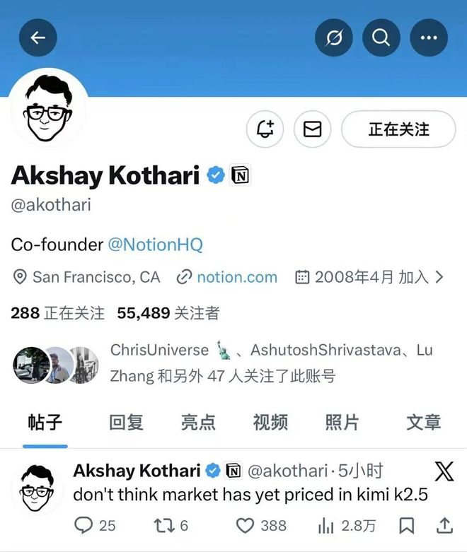Expand join date details chevron
Viewport: 467px width, 552px height.
(x=439, y=277)
